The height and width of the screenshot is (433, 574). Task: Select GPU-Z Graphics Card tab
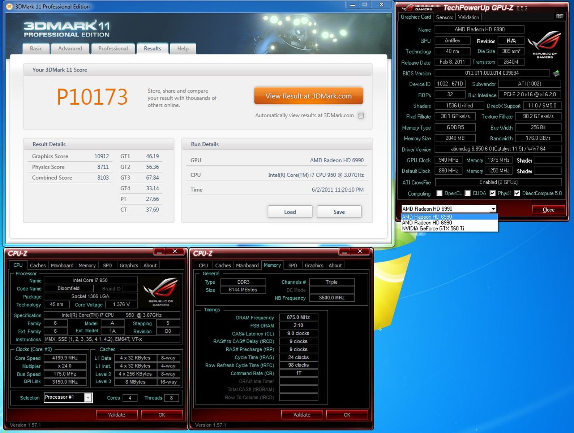416,17
